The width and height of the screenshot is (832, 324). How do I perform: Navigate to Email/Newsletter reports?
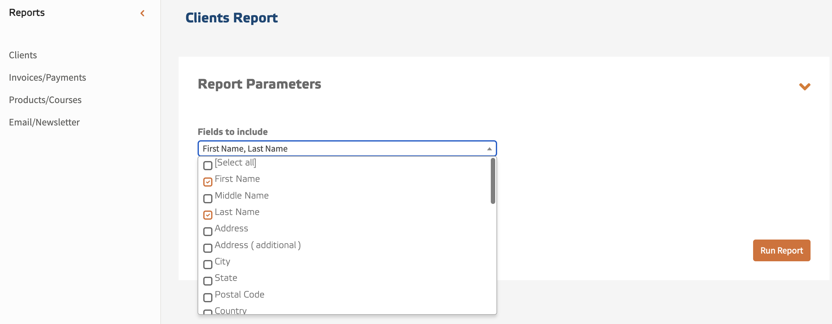(x=44, y=122)
